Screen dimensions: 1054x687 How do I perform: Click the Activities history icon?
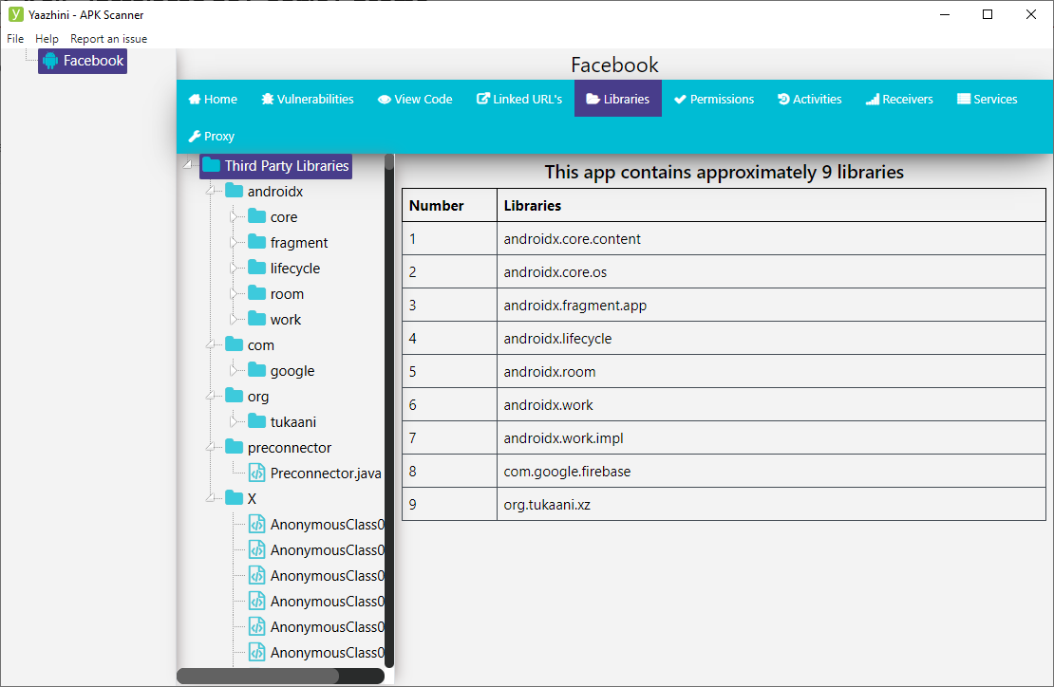tap(783, 100)
